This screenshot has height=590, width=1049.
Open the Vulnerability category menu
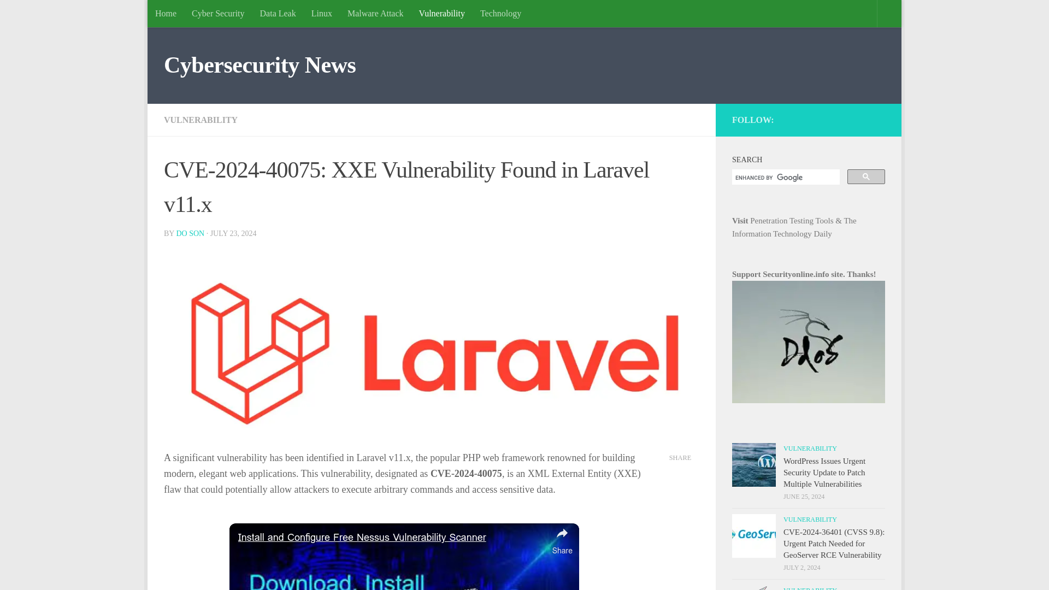(441, 13)
